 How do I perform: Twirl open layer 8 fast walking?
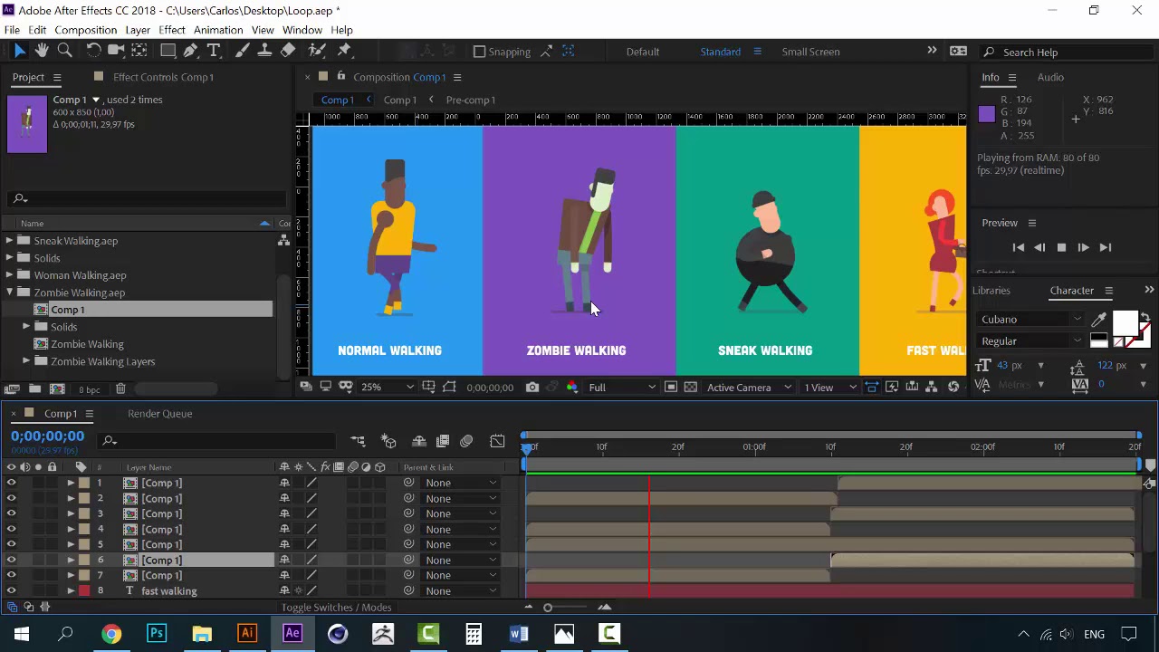coord(71,590)
